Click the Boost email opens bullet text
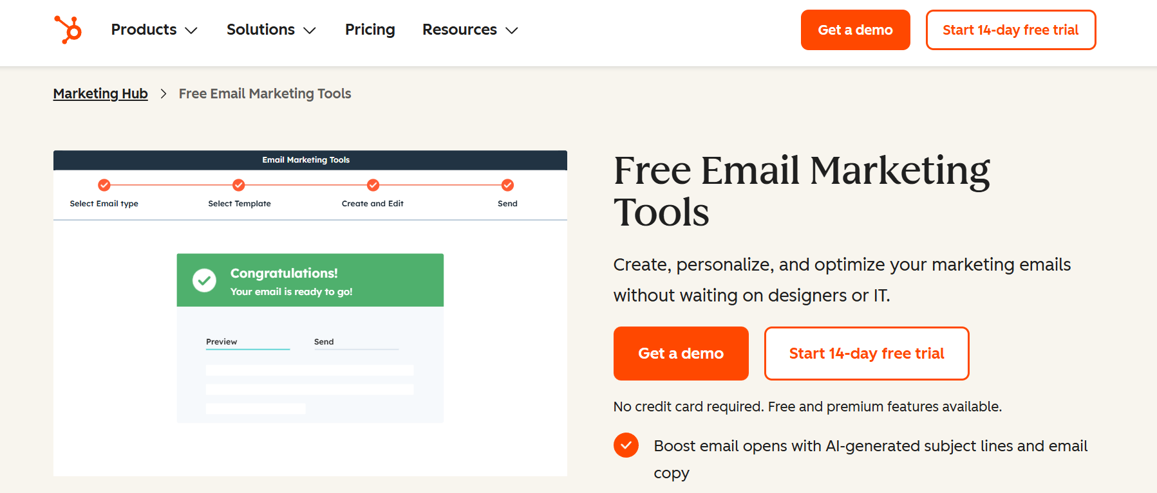The height and width of the screenshot is (493, 1157). (x=870, y=459)
